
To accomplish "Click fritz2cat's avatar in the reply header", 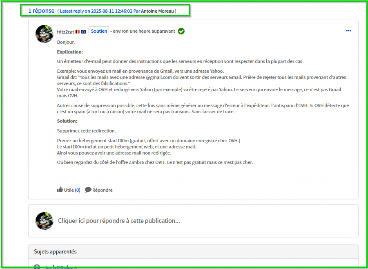I will click(45, 34).
